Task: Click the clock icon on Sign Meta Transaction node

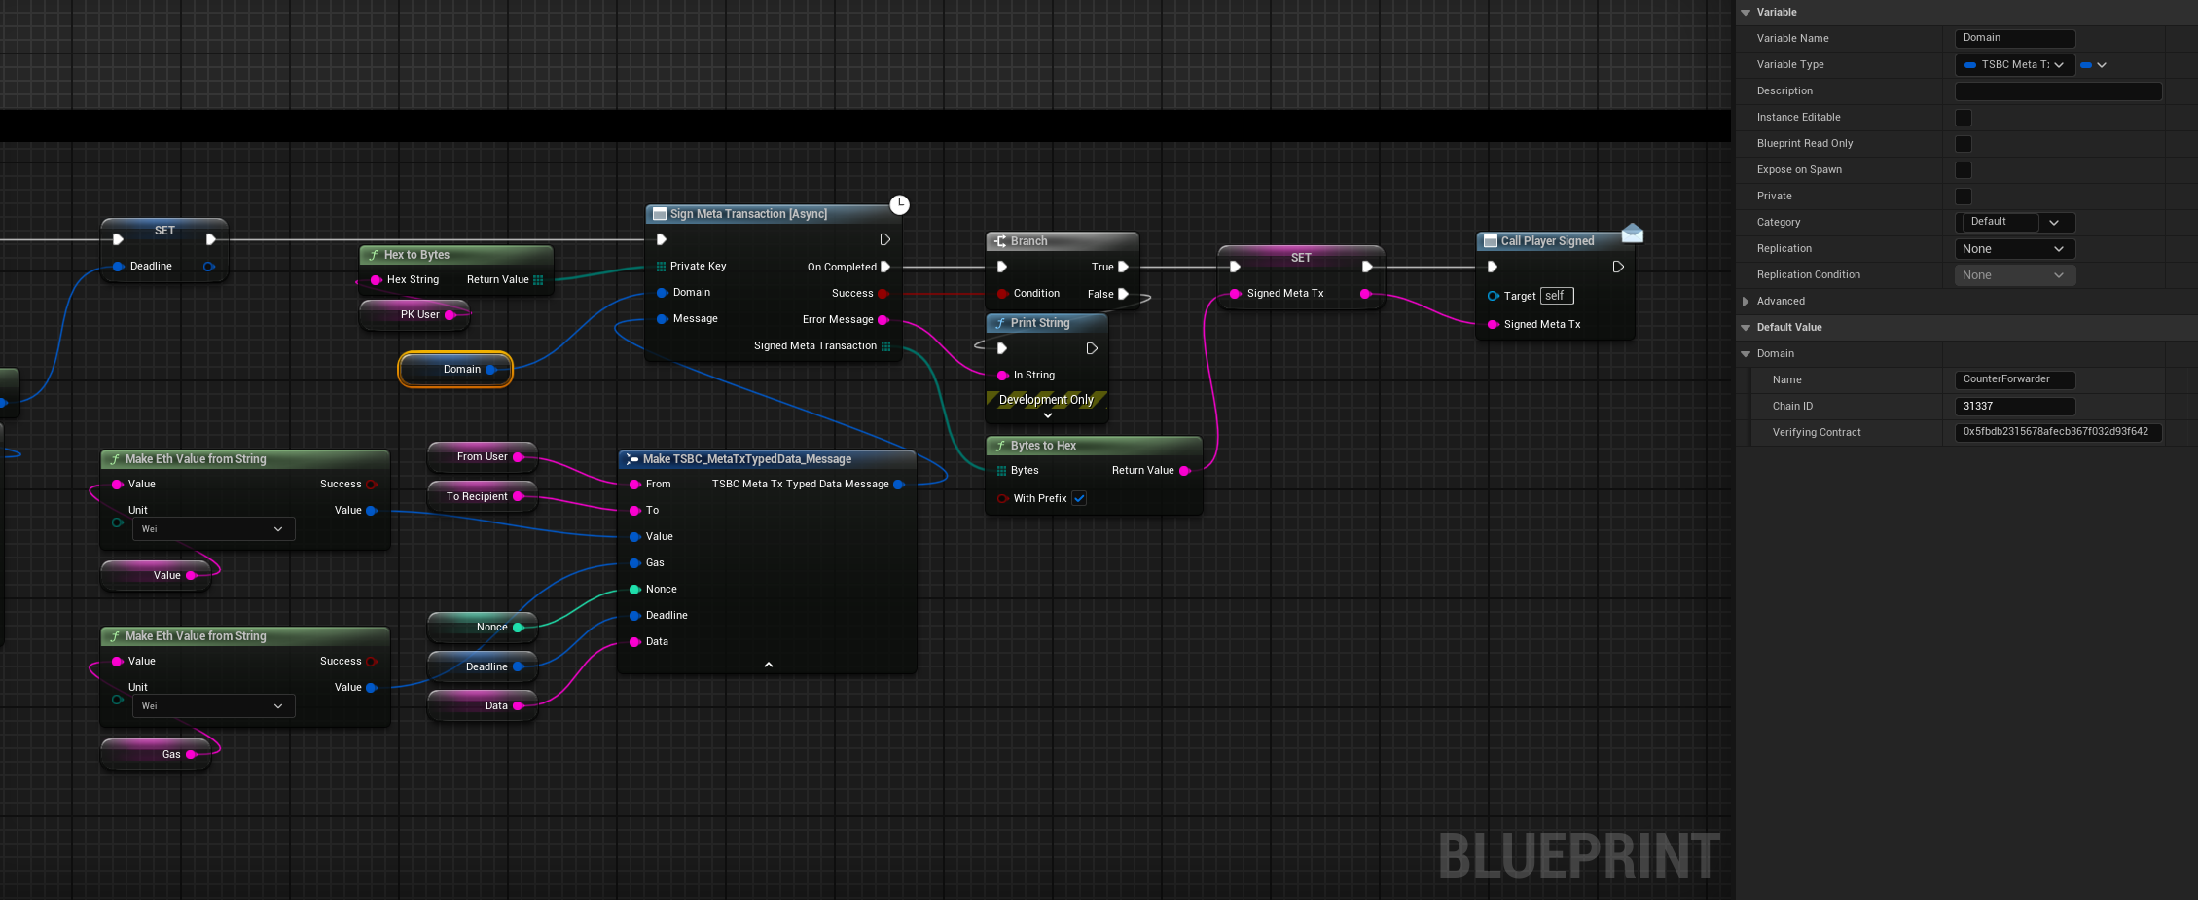Action: (x=900, y=204)
